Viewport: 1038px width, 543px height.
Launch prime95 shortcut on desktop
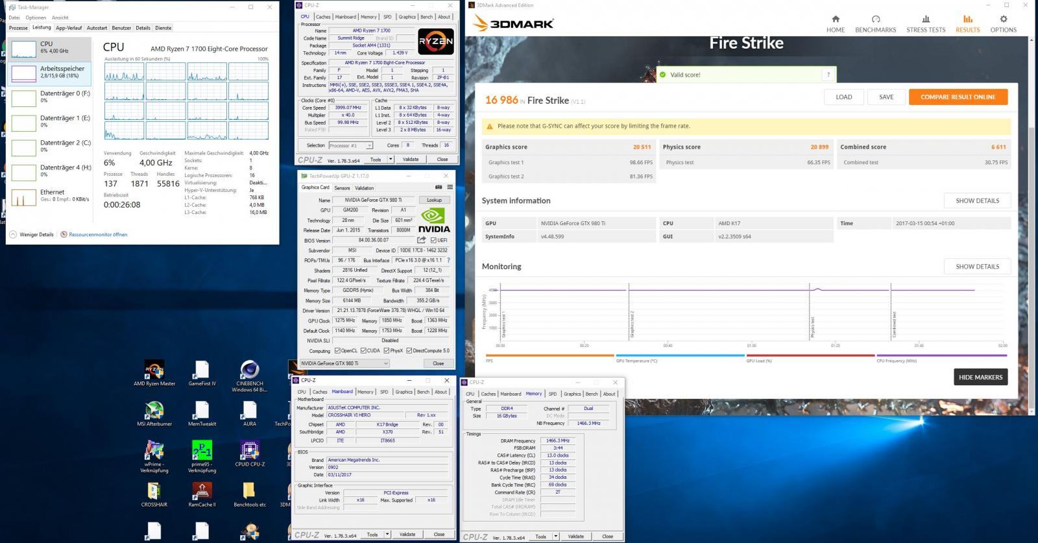202,457
